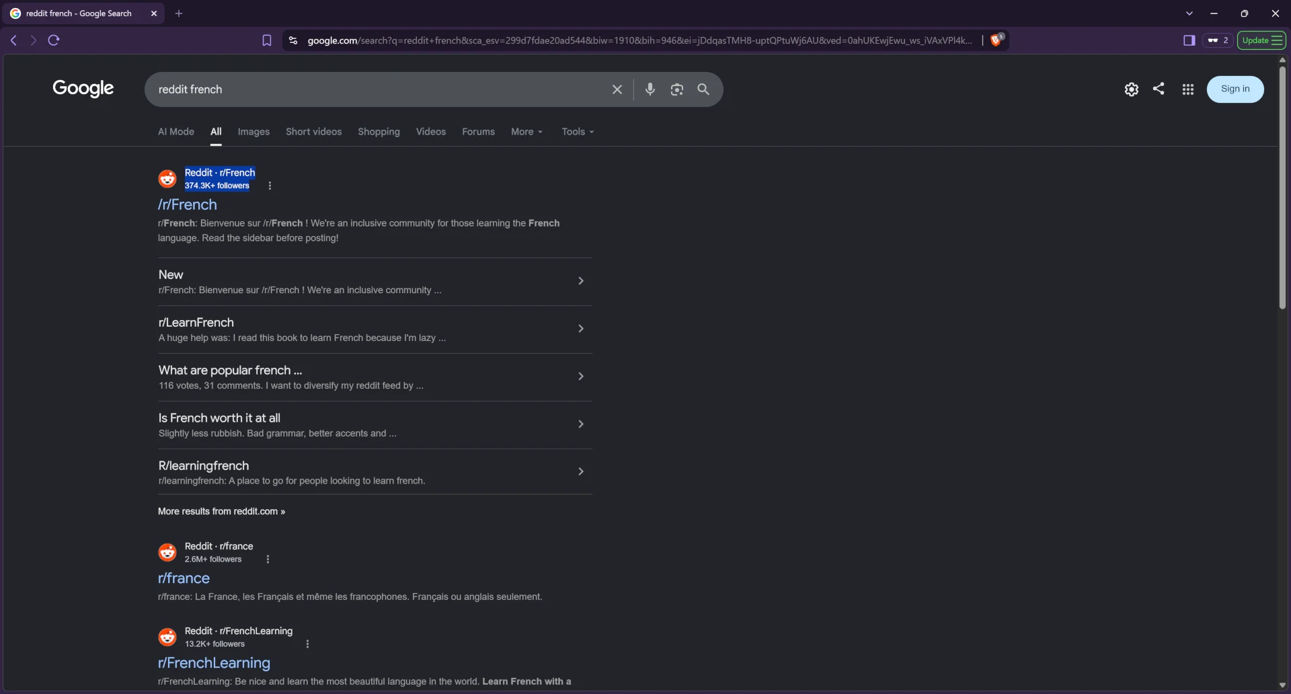Open the Forums tab

click(478, 132)
